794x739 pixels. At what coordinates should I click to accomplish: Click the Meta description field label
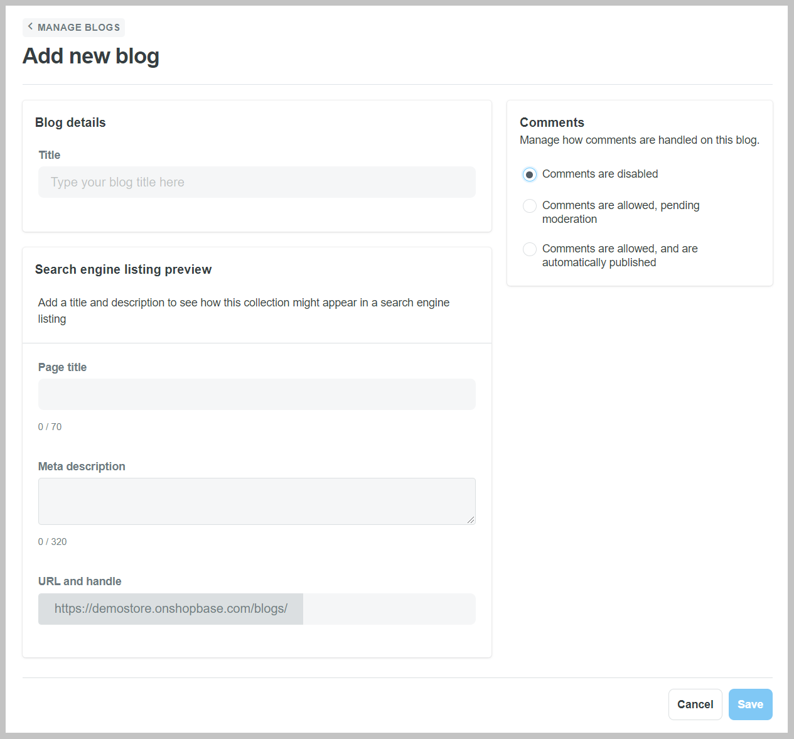[82, 467]
